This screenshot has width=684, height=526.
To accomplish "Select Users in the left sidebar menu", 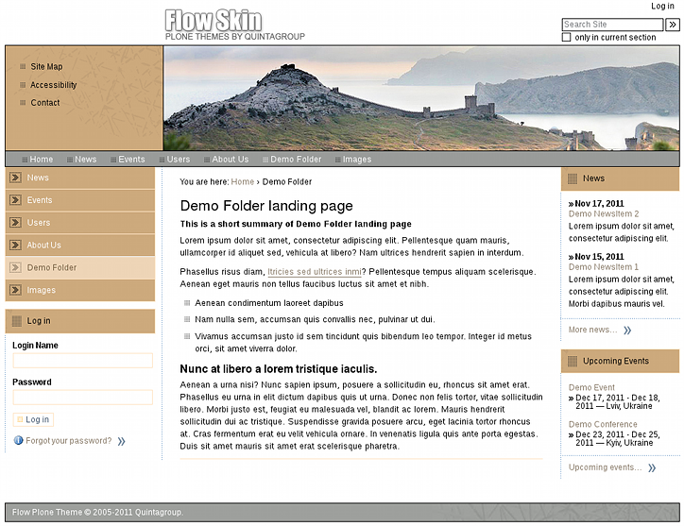I will (x=79, y=223).
